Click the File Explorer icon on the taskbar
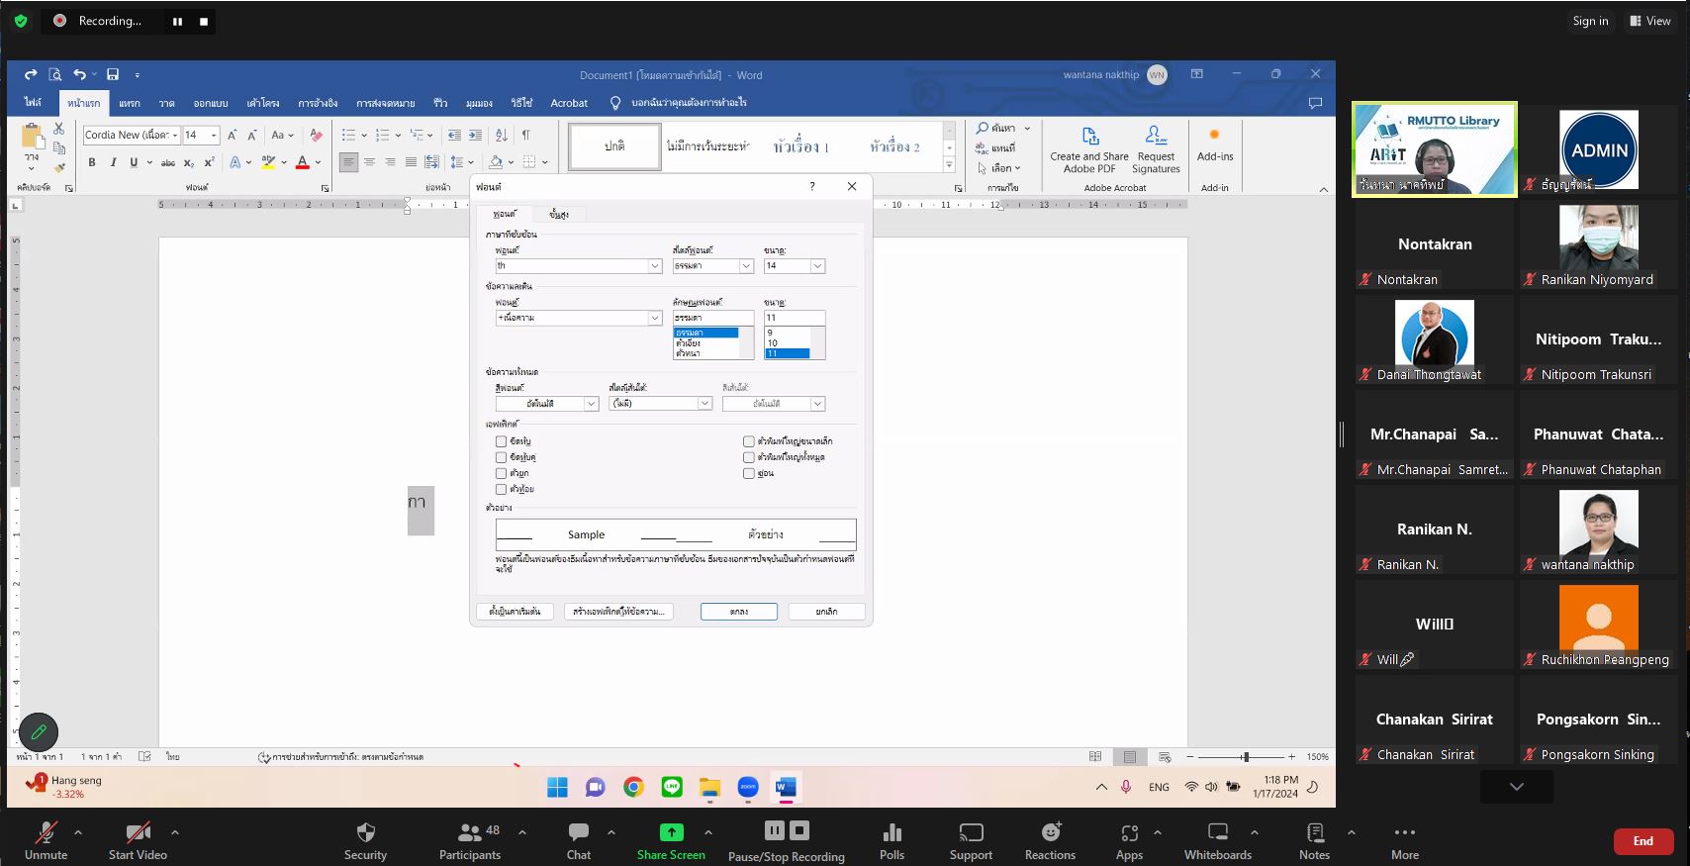The width and height of the screenshot is (1690, 866). [x=709, y=787]
